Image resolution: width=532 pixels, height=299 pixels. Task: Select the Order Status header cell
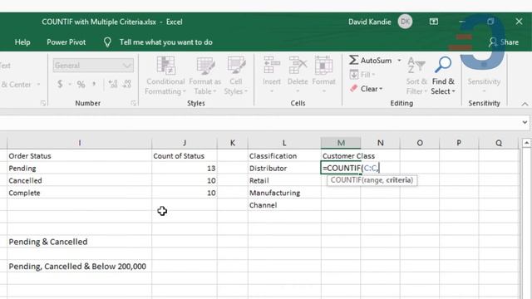(x=80, y=156)
